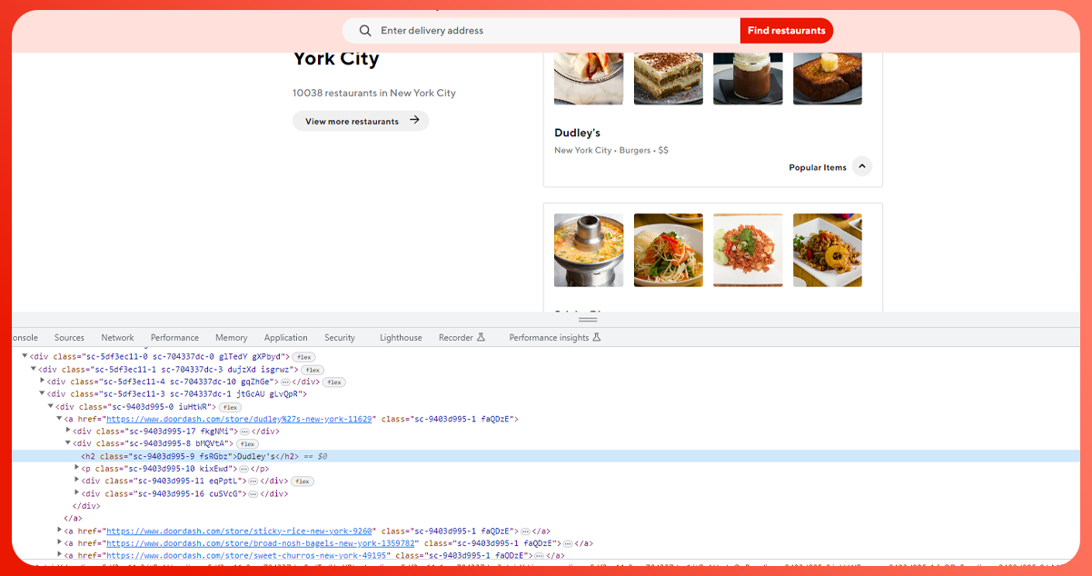Expand the sticky-rice-new-york anchor node
The width and height of the screenshot is (1092, 576).
coord(59,531)
